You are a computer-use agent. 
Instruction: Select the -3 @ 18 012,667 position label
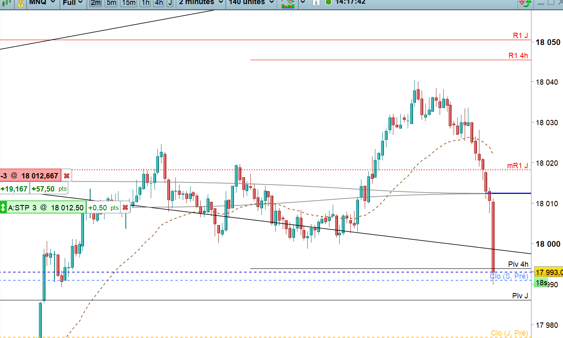[x=30, y=176]
